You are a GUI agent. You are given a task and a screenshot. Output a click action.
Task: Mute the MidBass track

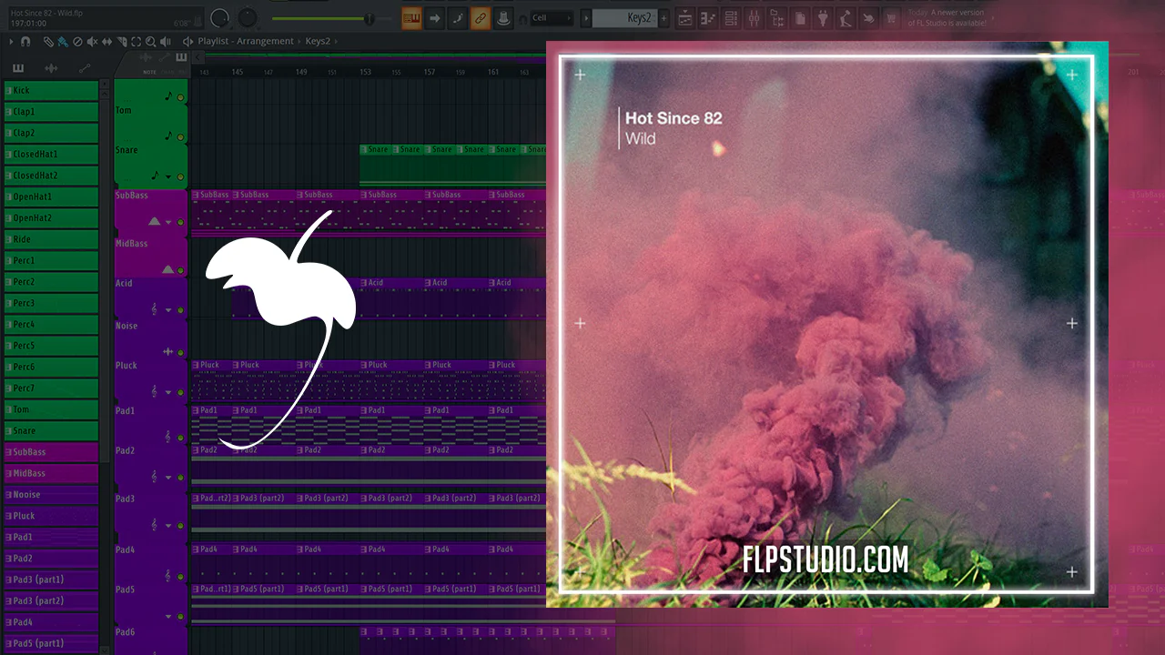[x=180, y=270]
